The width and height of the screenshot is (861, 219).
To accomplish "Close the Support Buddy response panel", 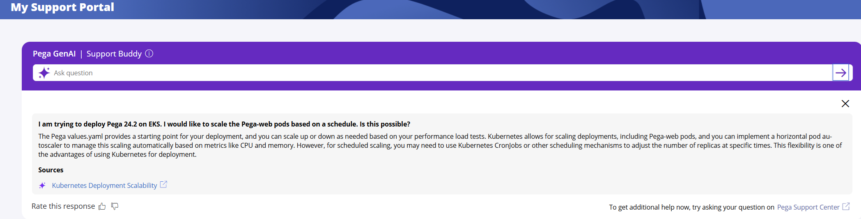I will tap(845, 104).
